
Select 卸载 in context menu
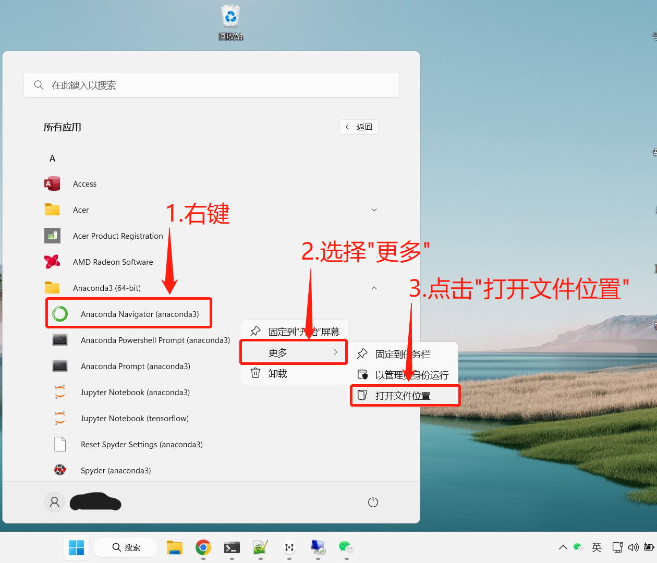[295, 373]
